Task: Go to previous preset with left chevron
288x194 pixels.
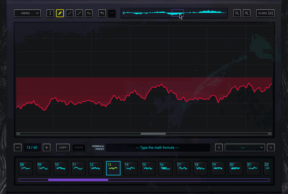Action: pyautogui.click(x=219, y=148)
